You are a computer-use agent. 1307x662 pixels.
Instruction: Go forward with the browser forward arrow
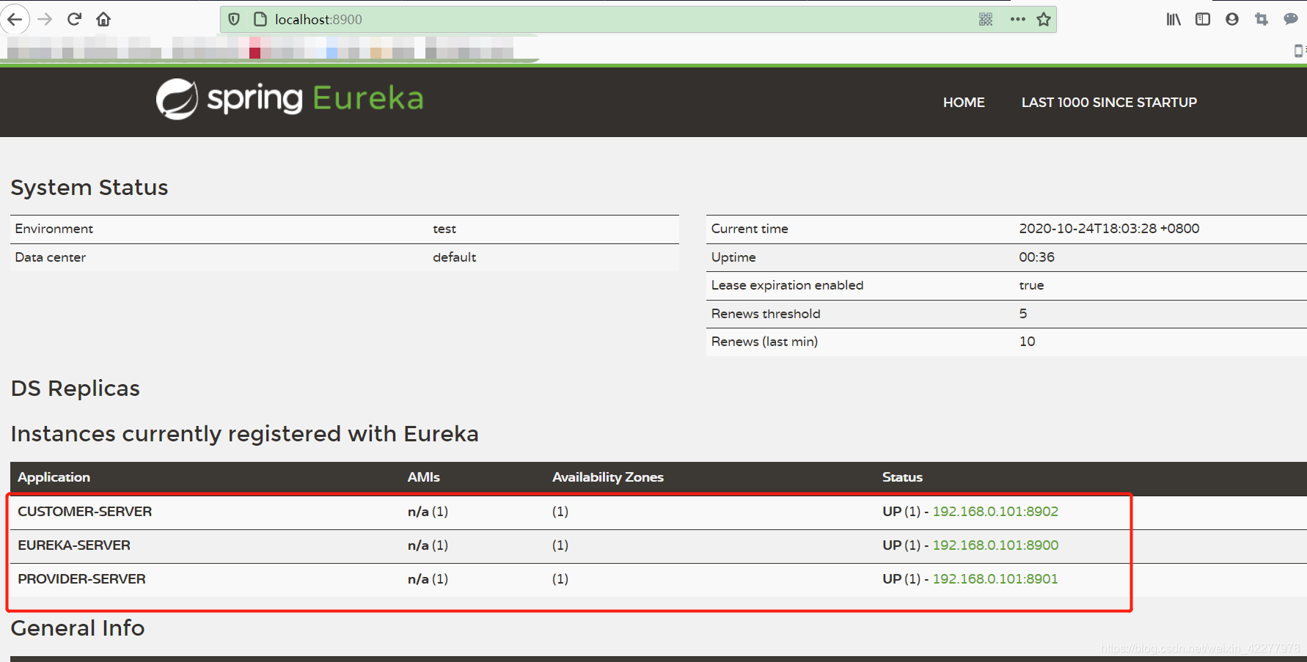pyautogui.click(x=45, y=19)
